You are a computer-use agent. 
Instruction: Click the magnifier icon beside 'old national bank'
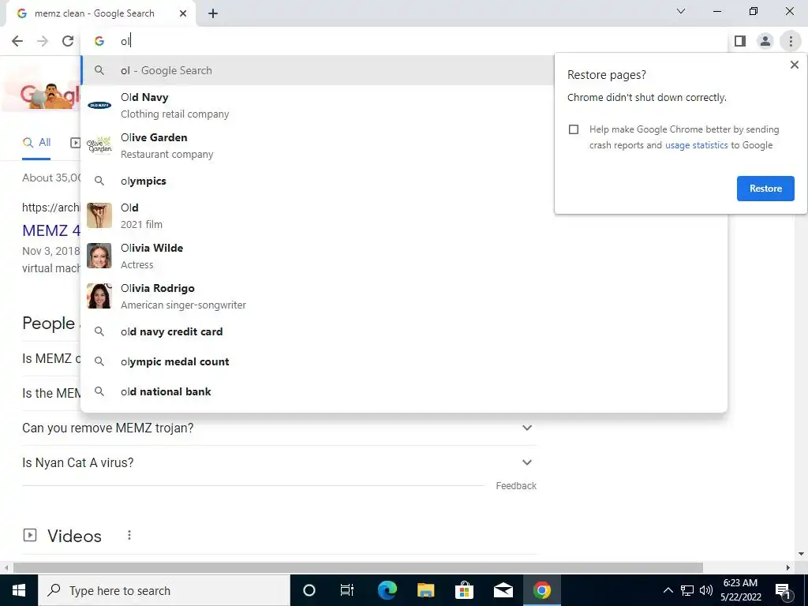tap(99, 391)
